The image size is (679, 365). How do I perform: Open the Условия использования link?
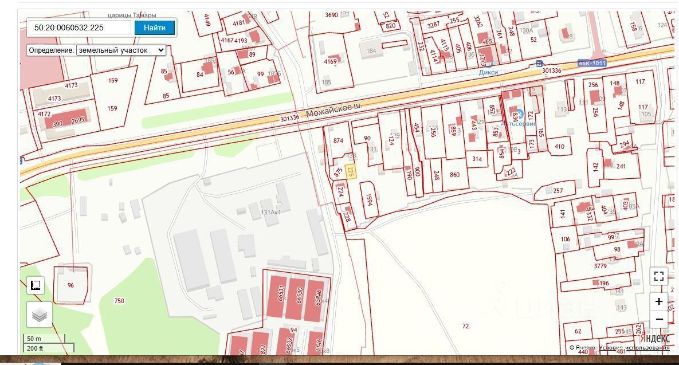tap(634, 348)
